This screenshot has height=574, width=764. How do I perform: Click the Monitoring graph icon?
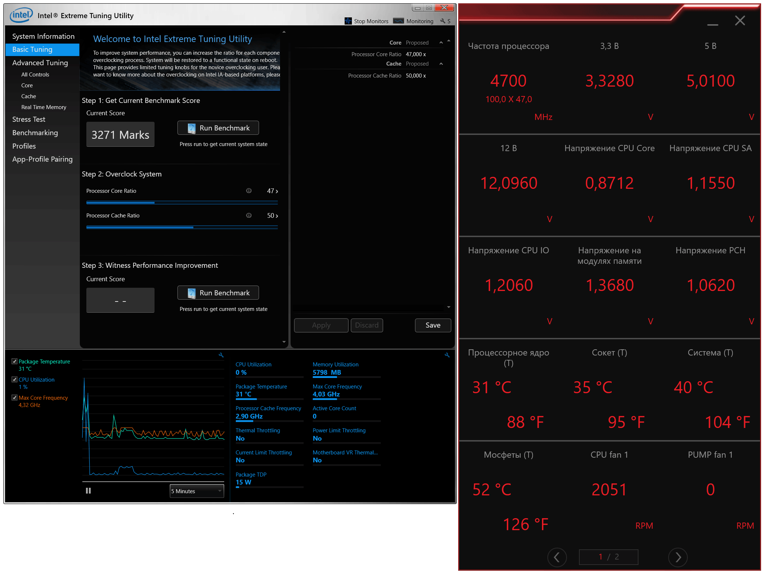coord(398,21)
